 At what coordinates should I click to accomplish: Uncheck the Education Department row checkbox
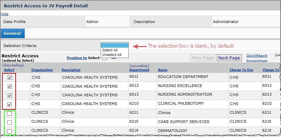10,77
